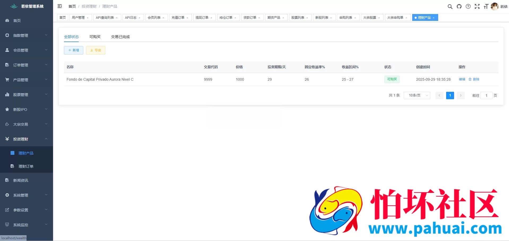509x241 pixels.
Task: Click the 导出 export button
Action: pyautogui.click(x=95, y=50)
